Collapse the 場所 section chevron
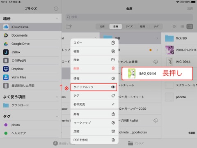The image size is (197, 148). coord(57,18)
